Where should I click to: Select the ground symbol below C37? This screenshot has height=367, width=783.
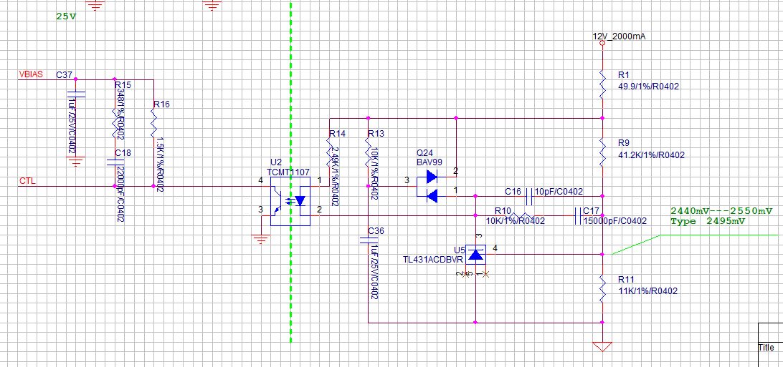[75, 162]
